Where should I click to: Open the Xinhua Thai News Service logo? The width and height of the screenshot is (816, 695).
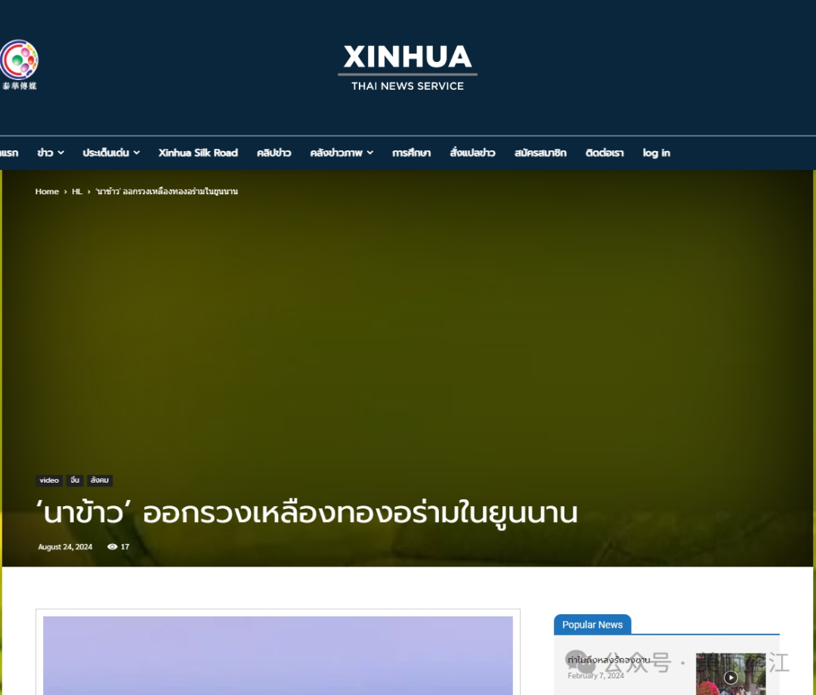(x=407, y=68)
